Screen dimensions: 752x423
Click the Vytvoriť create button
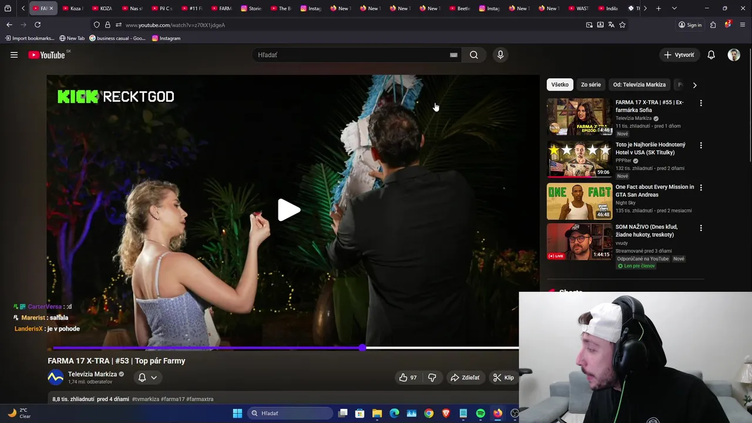click(679, 55)
